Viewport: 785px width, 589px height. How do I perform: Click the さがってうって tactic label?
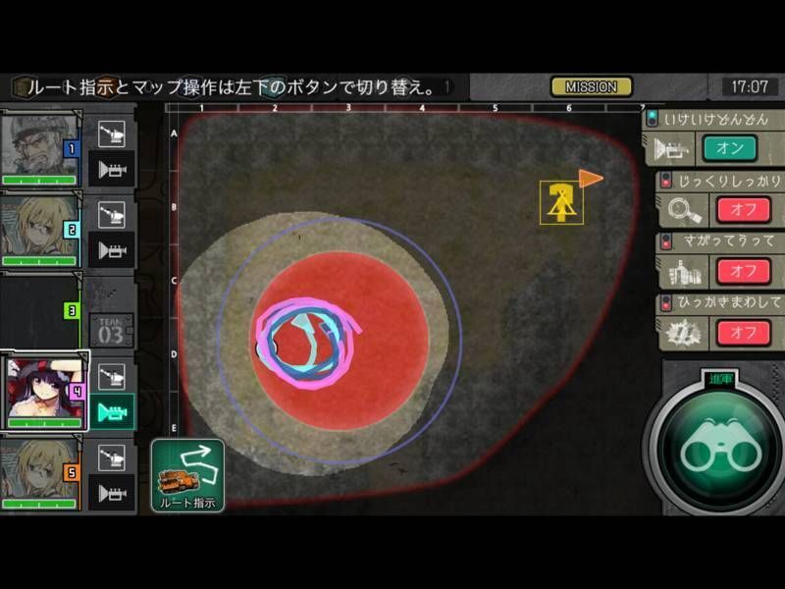click(729, 241)
